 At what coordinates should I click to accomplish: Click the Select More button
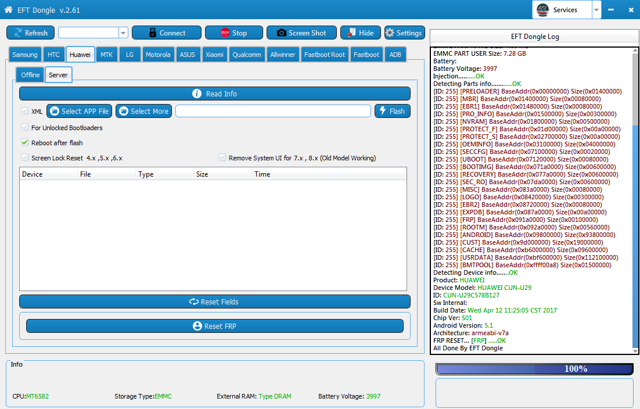144,111
